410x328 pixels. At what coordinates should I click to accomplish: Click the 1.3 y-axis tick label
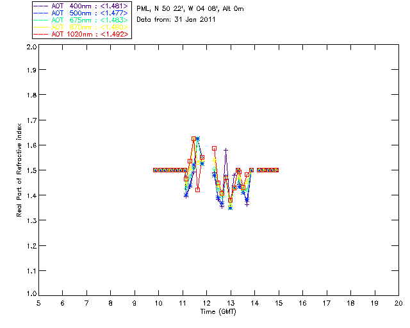(31, 221)
